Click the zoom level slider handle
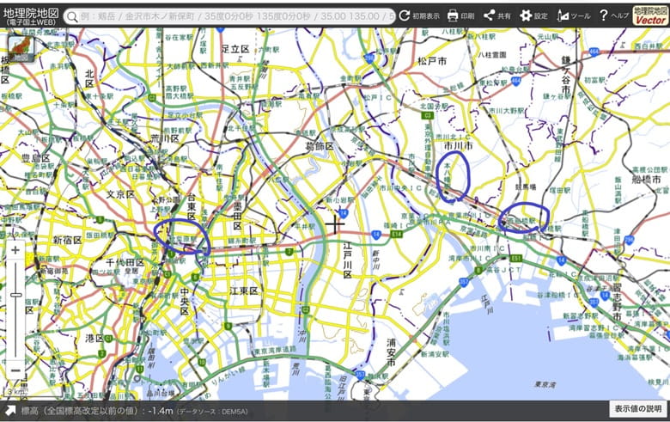 15,295
